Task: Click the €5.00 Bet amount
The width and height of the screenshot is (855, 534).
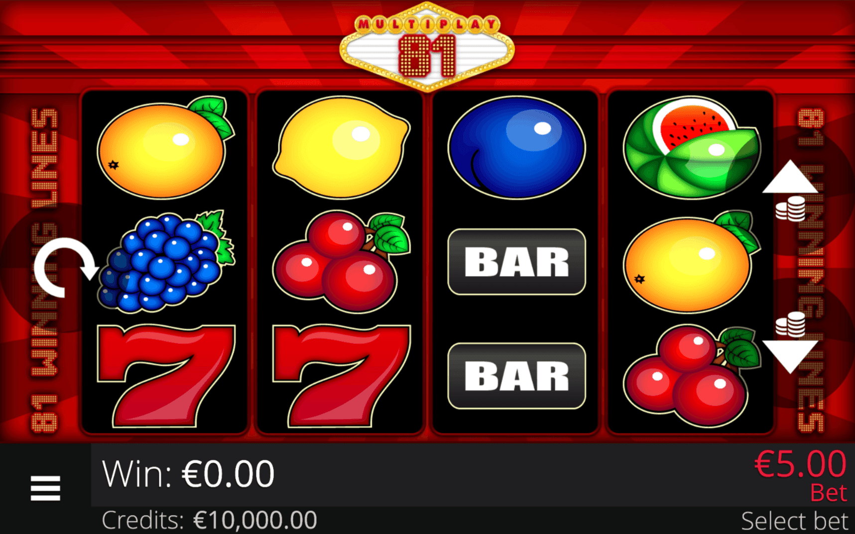Action: pyautogui.click(x=800, y=475)
